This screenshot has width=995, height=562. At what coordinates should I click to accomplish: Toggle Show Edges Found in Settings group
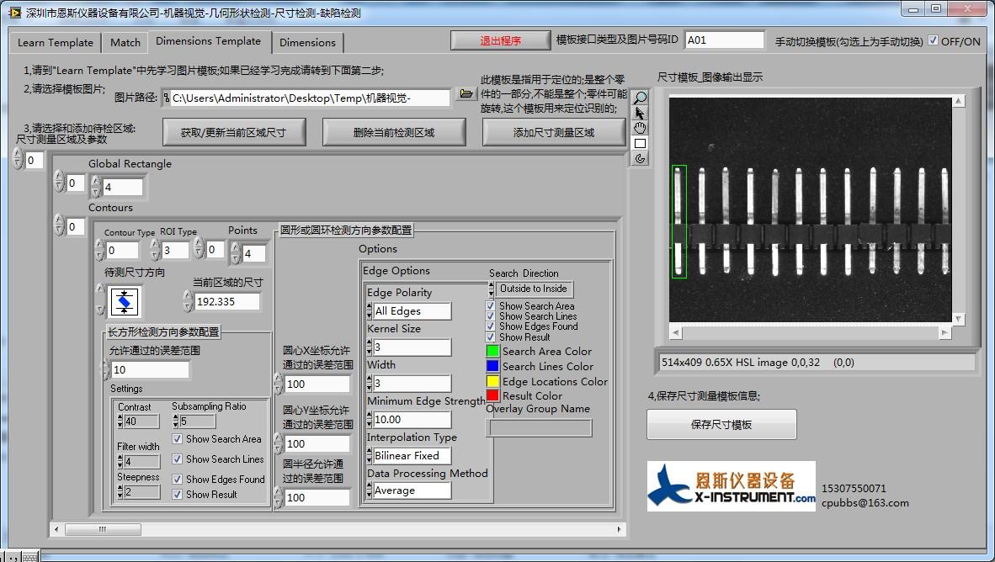pyautogui.click(x=177, y=479)
